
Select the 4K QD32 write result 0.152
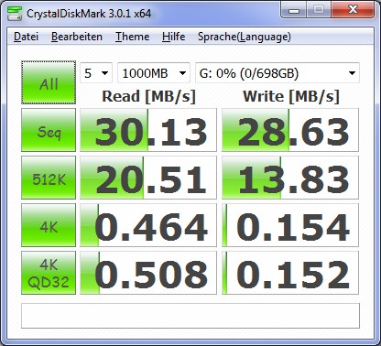290,273
